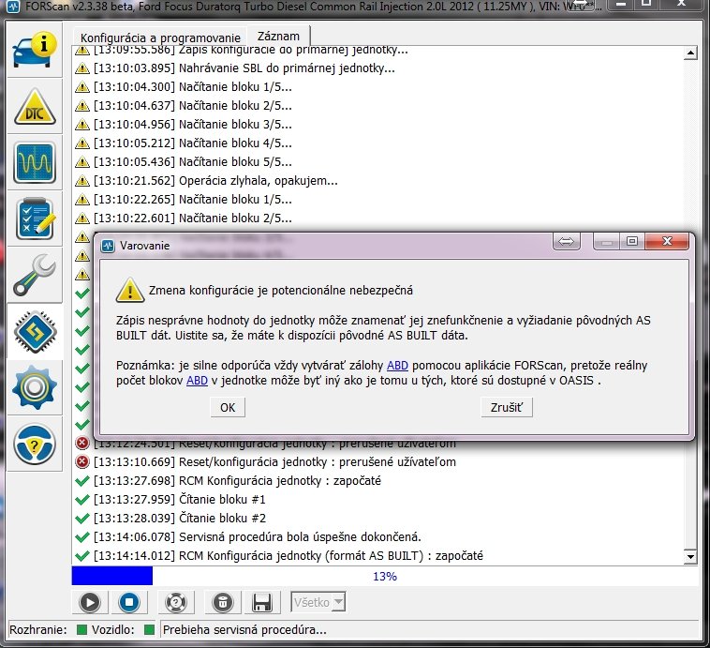The height and width of the screenshot is (648, 710).
Task: Open the DTC fault codes section
Action: pos(36,108)
